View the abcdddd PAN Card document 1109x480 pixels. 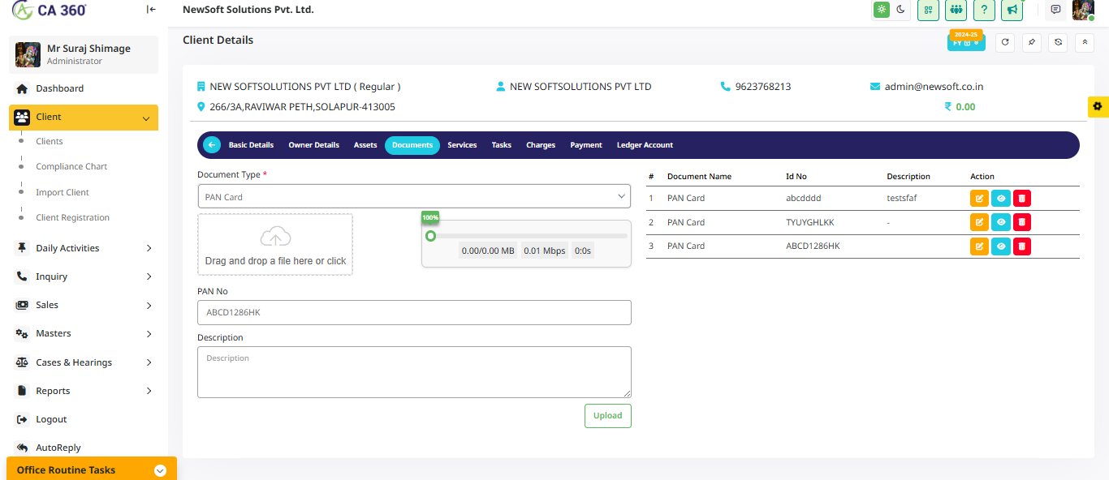[1001, 198]
